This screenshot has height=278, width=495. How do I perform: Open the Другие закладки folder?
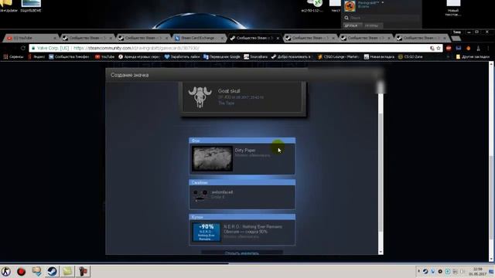(x=473, y=56)
